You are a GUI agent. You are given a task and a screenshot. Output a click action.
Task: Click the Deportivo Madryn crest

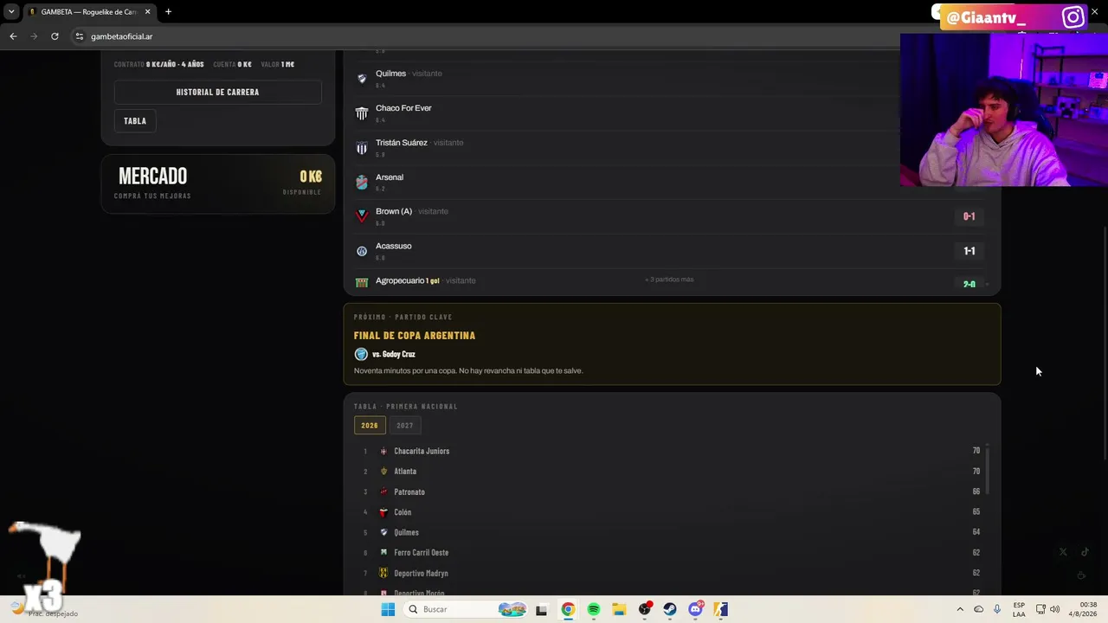tap(383, 573)
